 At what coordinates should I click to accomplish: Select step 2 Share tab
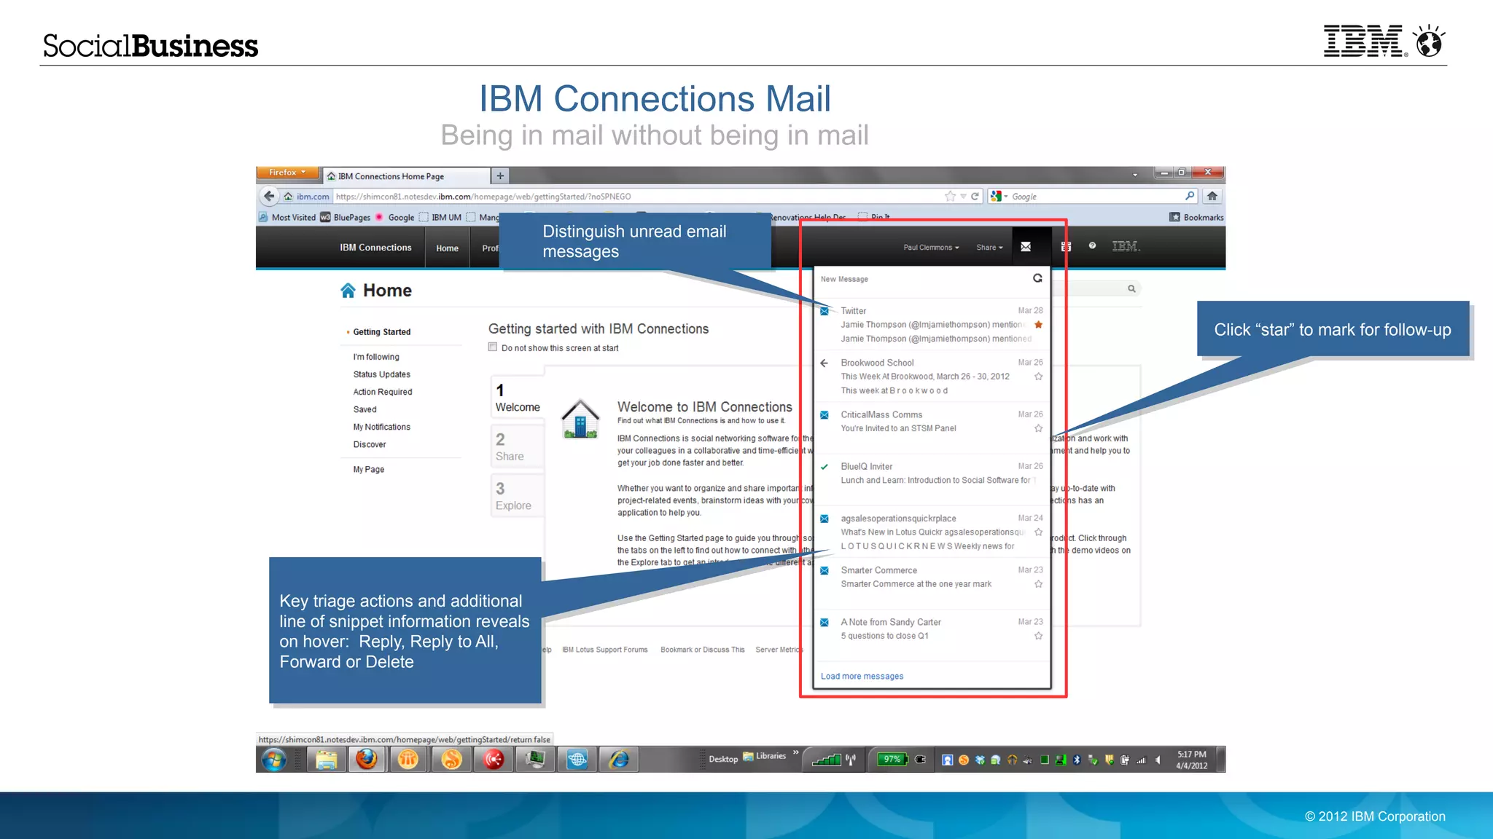[518, 446]
